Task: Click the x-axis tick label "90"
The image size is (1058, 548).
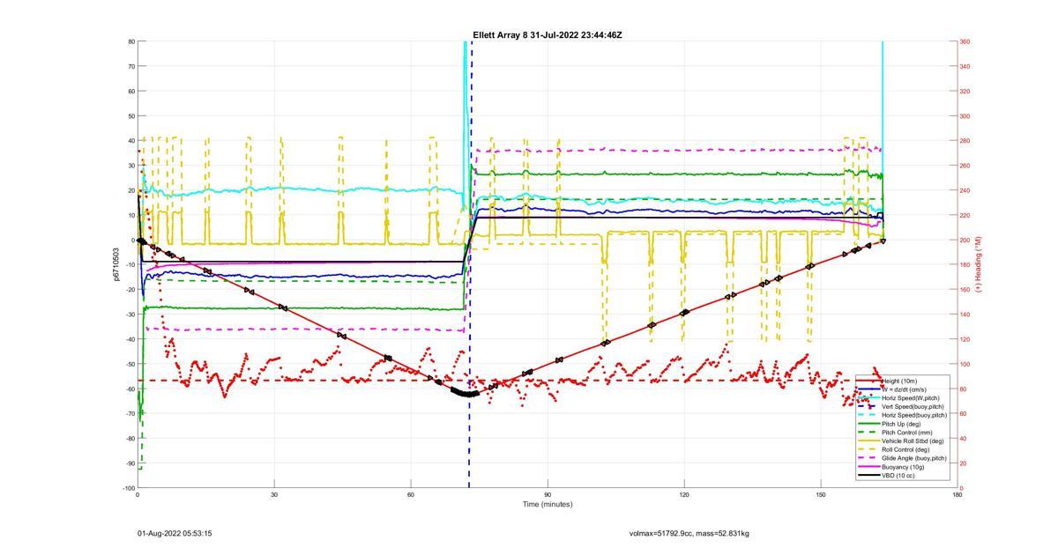Action: pyautogui.click(x=548, y=494)
